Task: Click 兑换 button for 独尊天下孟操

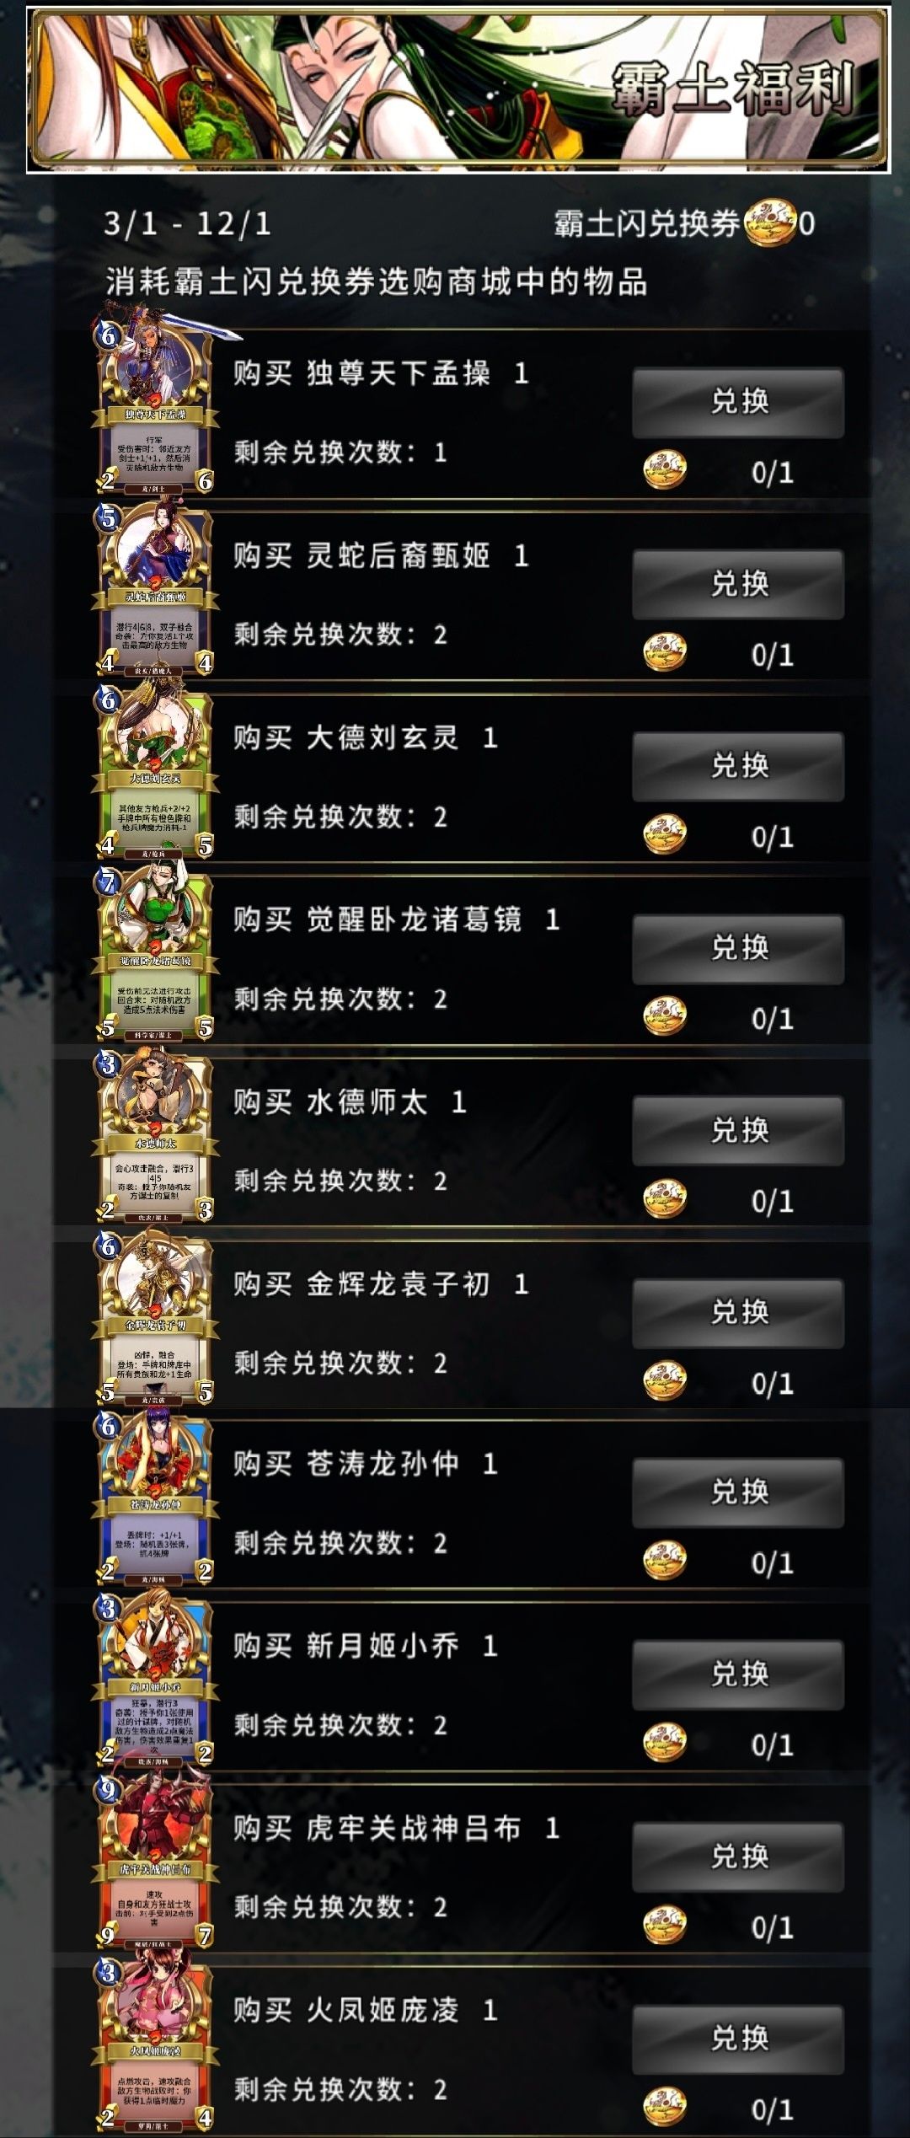Action: point(738,402)
